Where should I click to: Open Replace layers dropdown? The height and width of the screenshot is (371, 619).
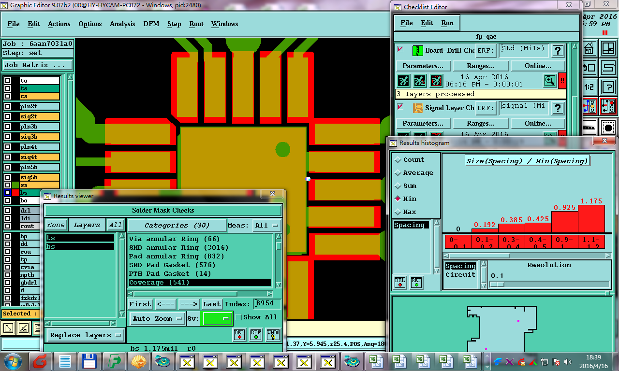point(86,335)
